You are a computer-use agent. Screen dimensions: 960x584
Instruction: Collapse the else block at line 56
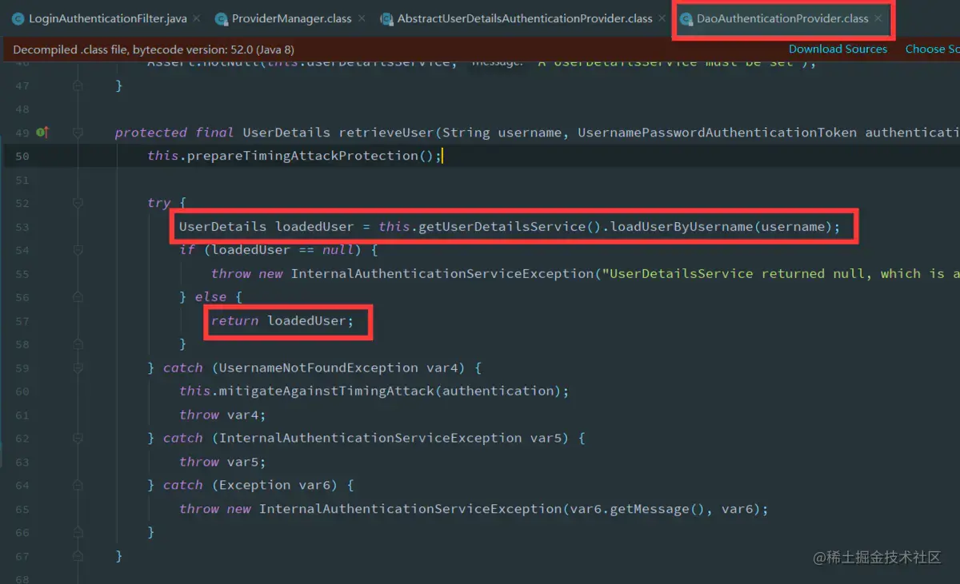[78, 296]
